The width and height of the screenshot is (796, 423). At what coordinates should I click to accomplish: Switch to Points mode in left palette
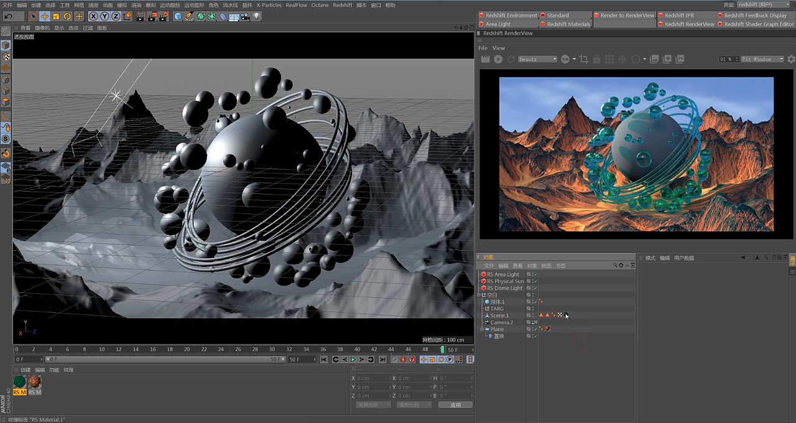(x=6, y=80)
